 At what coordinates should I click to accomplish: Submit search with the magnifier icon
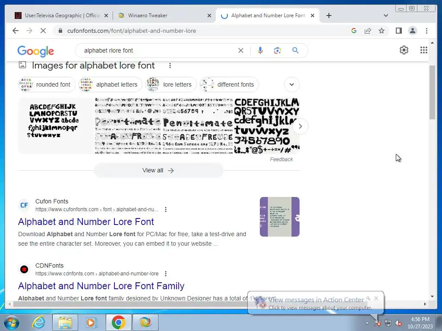point(295,50)
